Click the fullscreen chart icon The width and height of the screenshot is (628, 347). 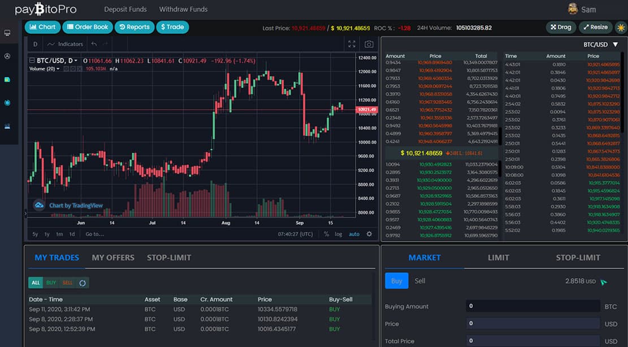coord(352,44)
